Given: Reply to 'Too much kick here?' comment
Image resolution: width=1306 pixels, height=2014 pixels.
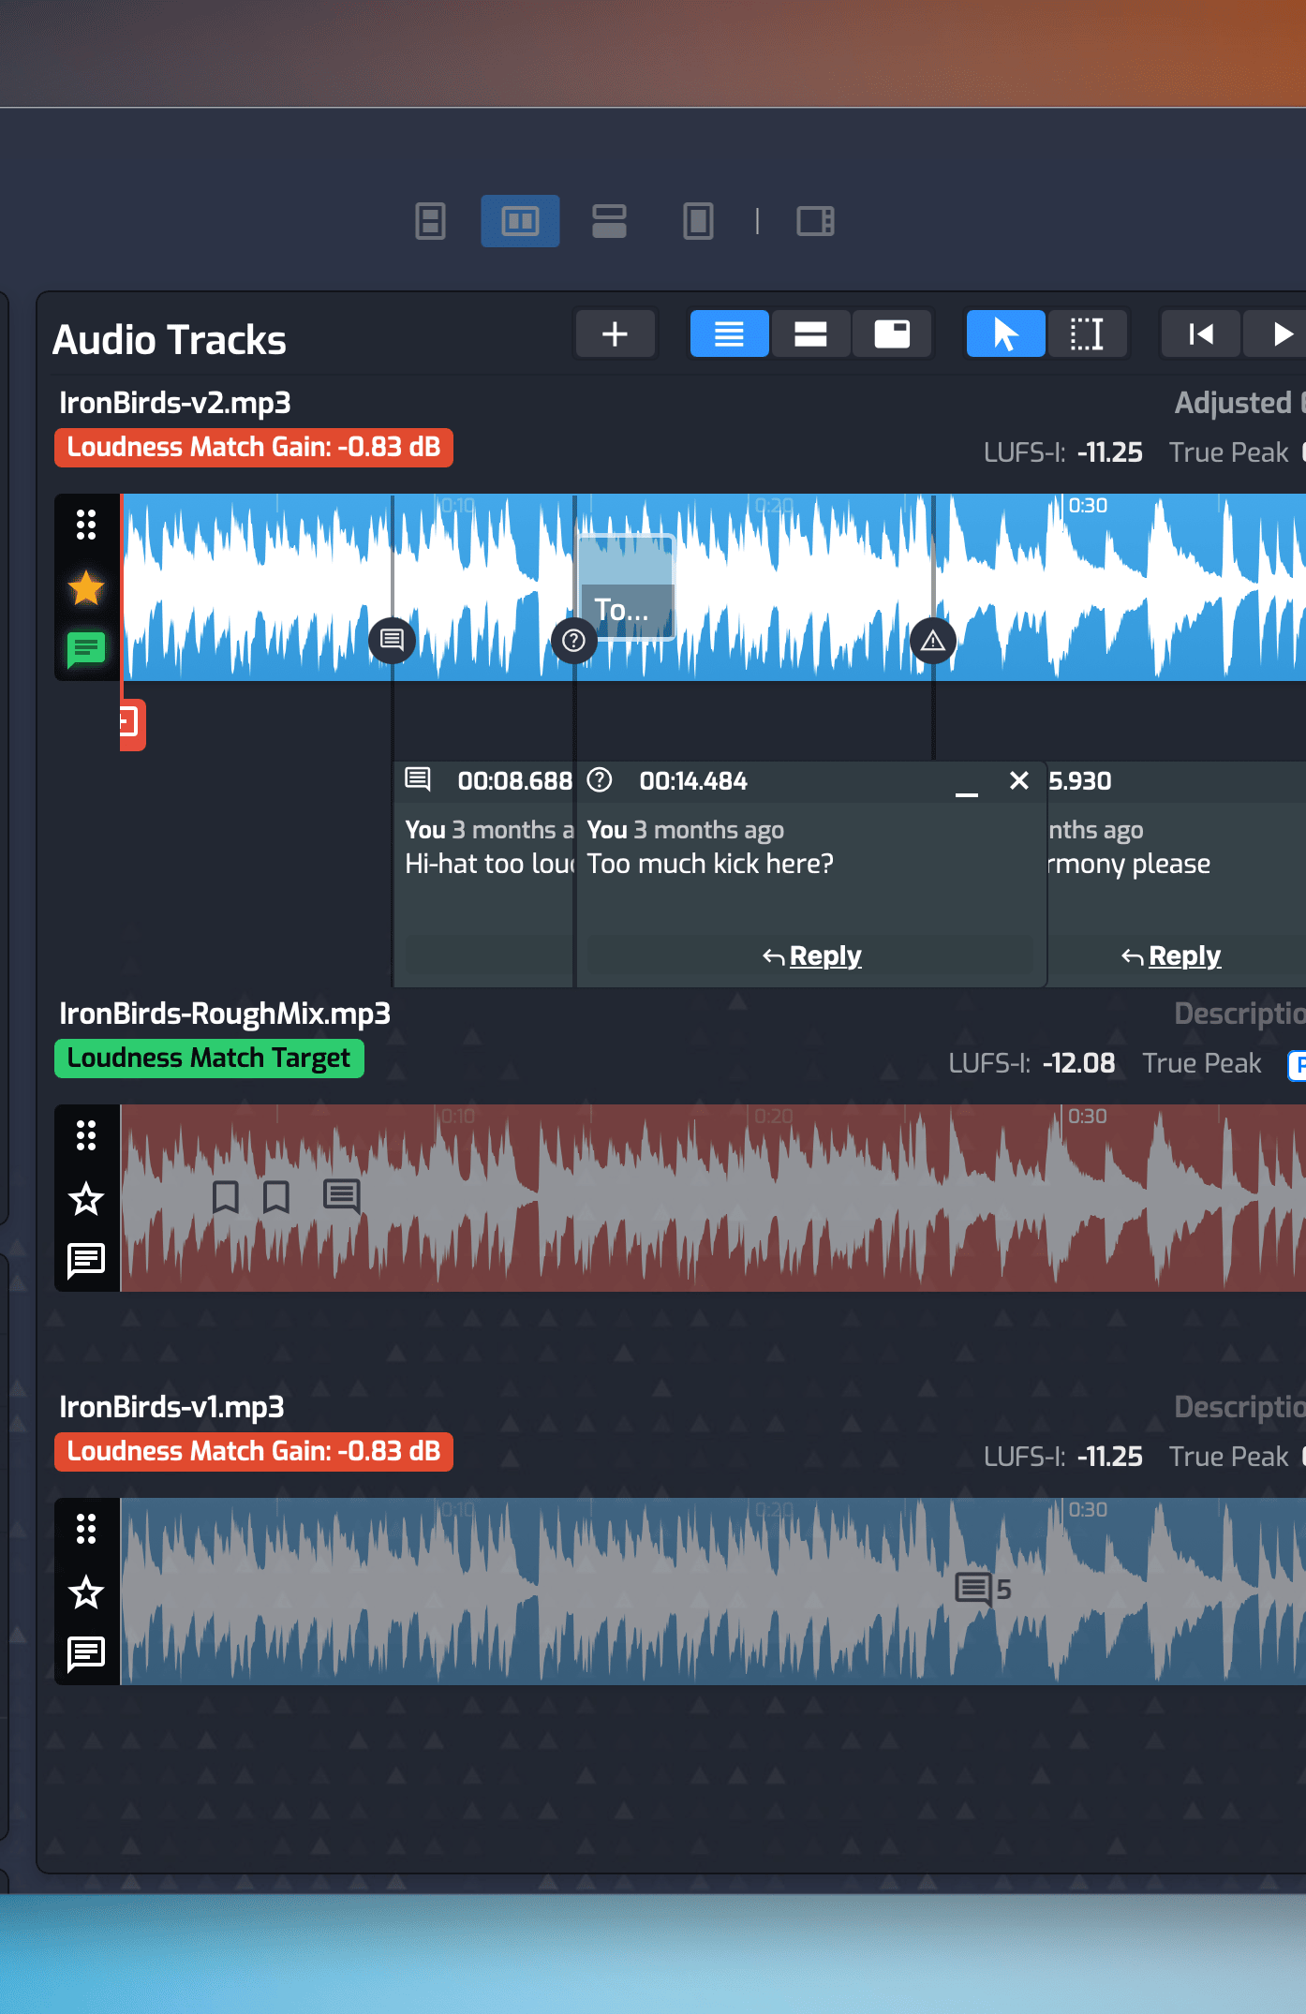Looking at the screenshot, I should pos(811,955).
